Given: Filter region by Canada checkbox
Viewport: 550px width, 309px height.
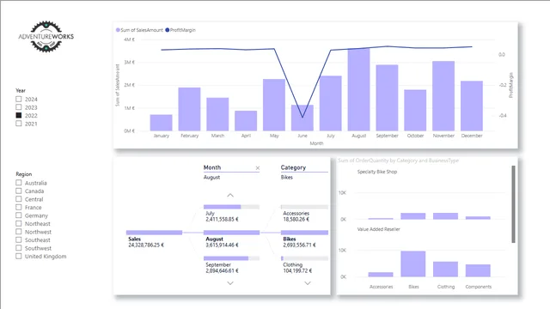Looking at the screenshot, I should (19, 191).
